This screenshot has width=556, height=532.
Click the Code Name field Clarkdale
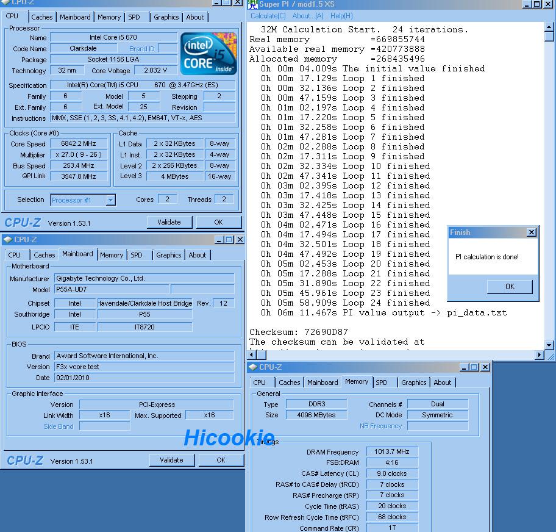coord(84,48)
